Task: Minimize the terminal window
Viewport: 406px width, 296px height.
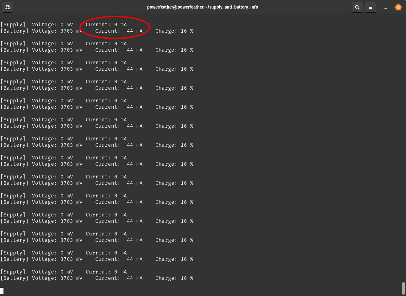Action: point(386,7)
